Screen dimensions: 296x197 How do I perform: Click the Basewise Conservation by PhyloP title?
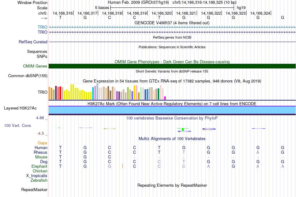coord(172,118)
